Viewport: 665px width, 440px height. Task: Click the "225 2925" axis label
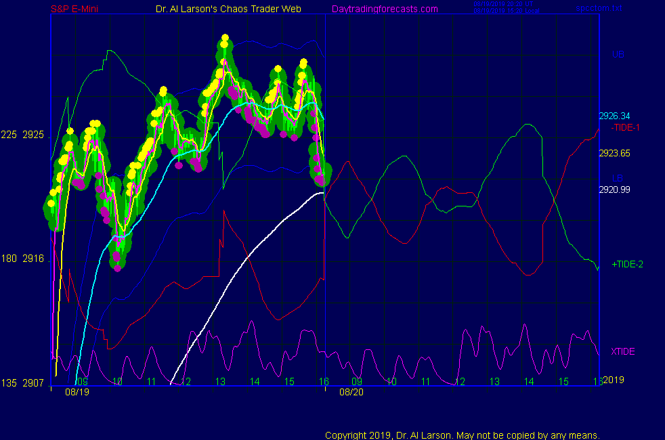point(22,135)
